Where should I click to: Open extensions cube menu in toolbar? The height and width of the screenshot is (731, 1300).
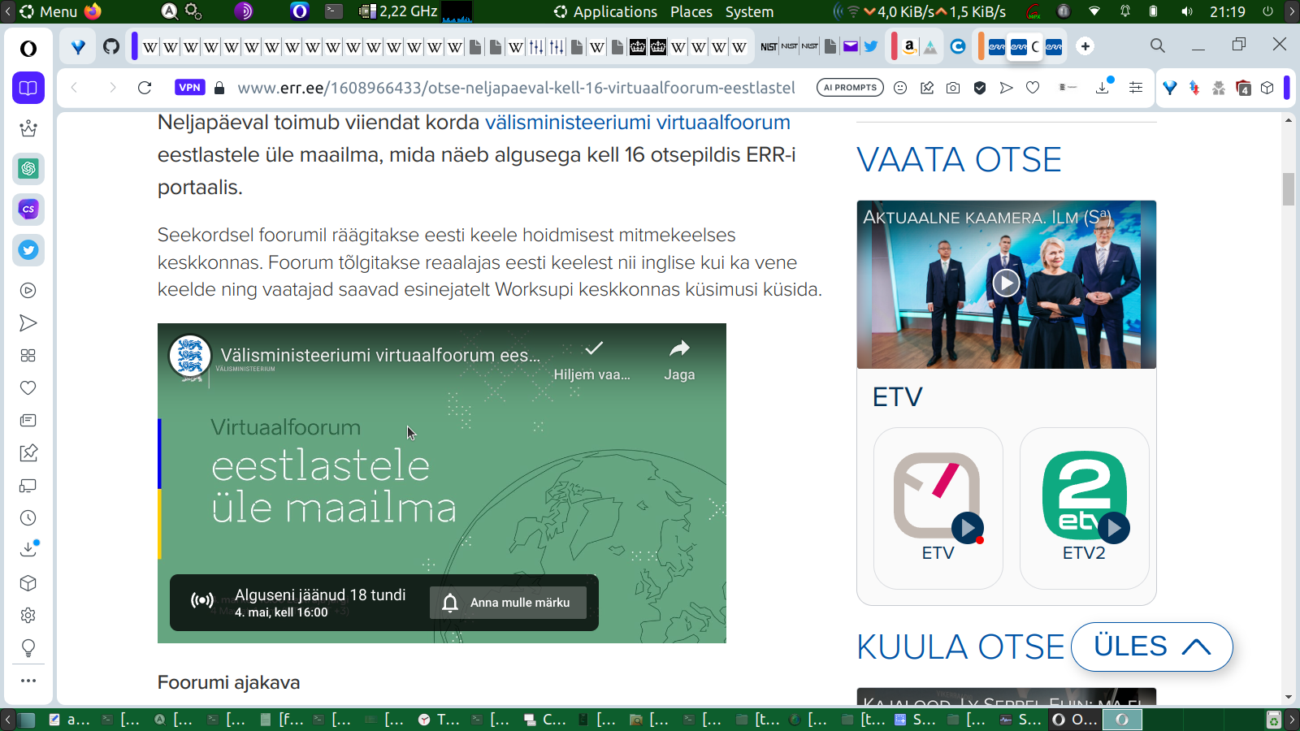coord(1267,88)
